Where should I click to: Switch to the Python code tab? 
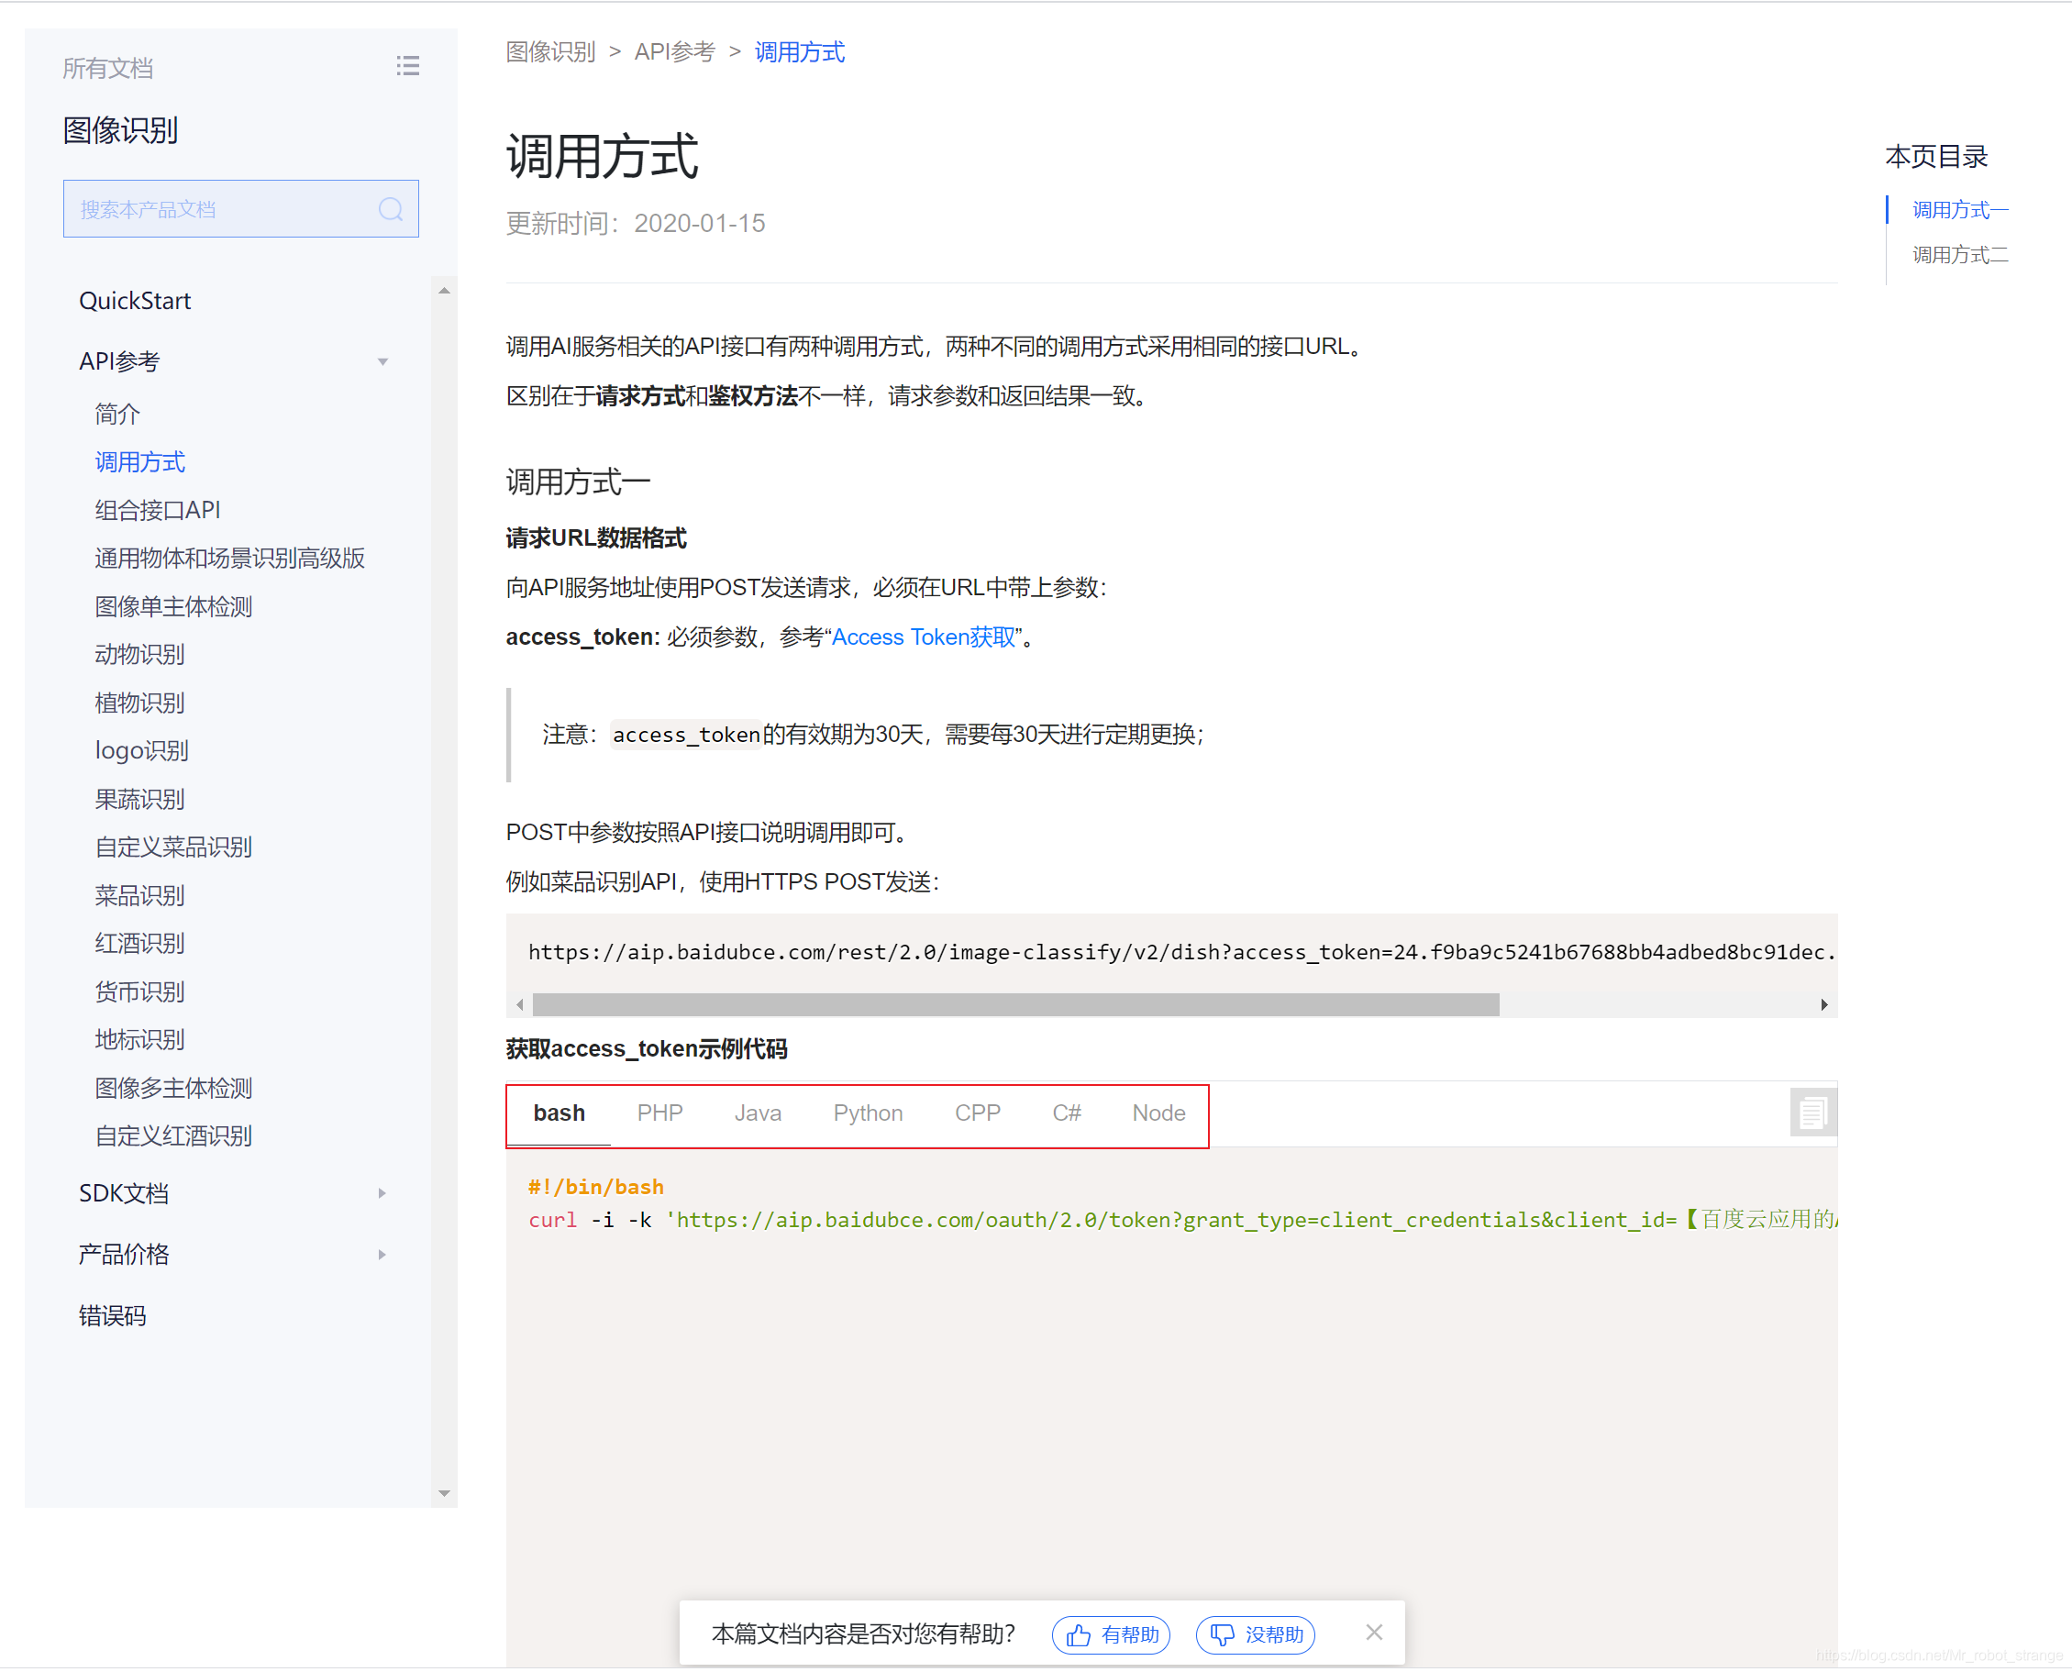tap(867, 1113)
